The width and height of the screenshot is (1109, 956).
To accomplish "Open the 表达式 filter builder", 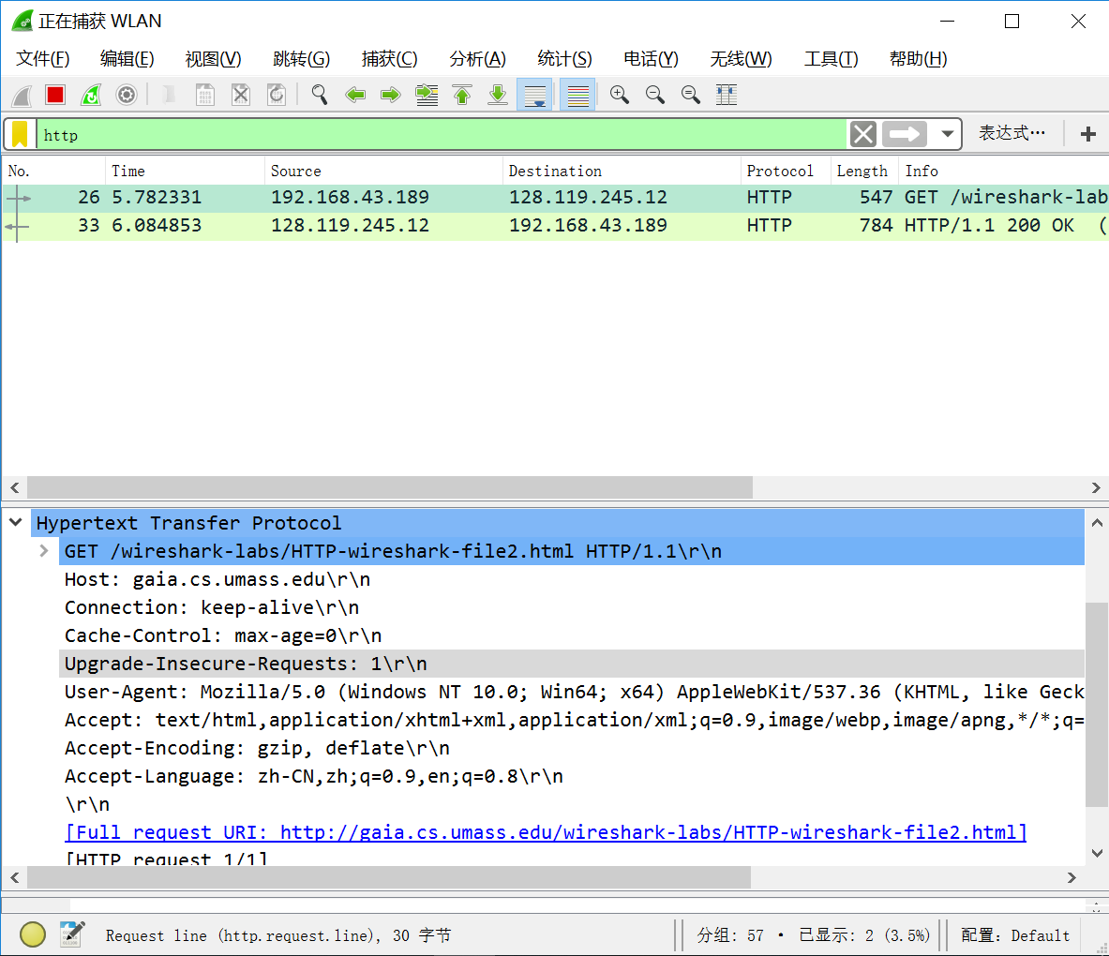I will coord(1011,134).
